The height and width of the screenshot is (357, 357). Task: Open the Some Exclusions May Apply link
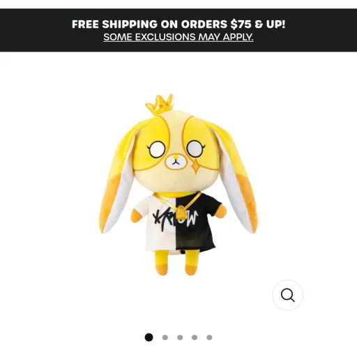178,37
